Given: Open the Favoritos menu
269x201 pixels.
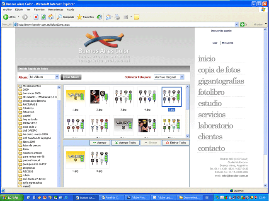Looking at the screenshot, I should point(39,10).
